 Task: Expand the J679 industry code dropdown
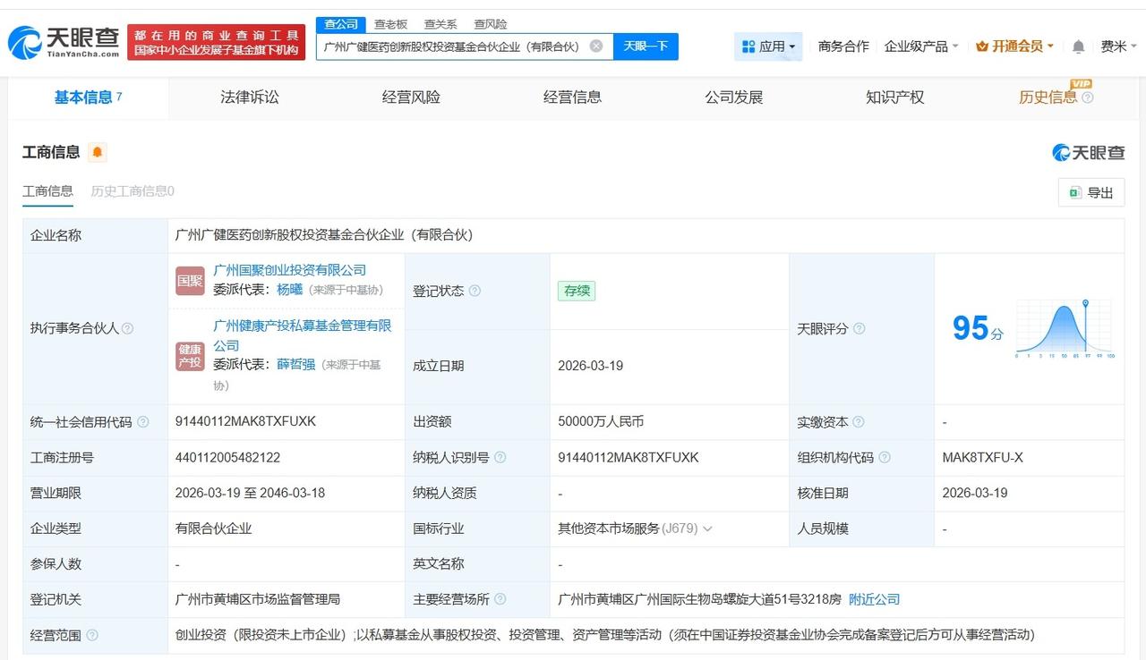[x=708, y=529]
